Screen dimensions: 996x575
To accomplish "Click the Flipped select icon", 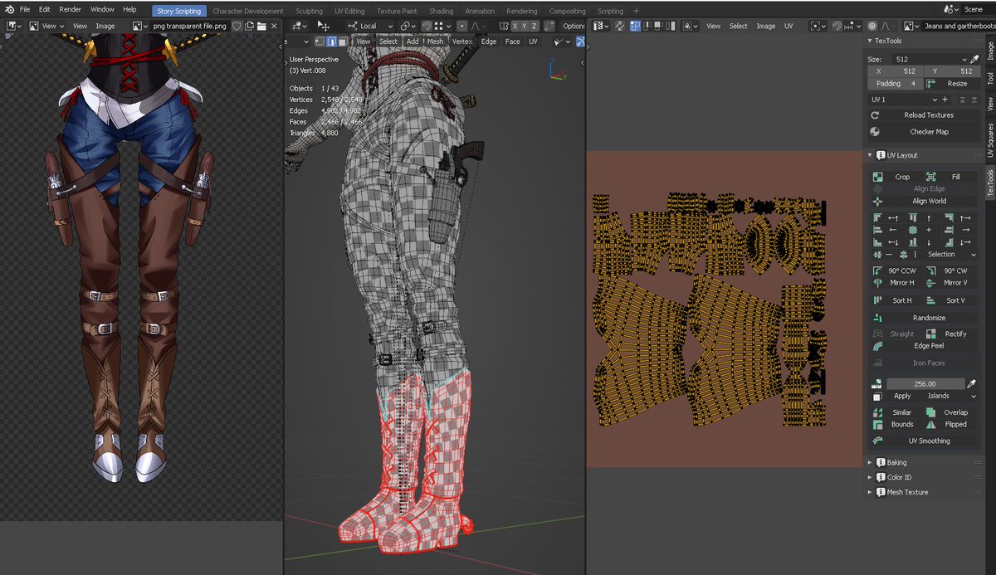I will pyautogui.click(x=930, y=424).
